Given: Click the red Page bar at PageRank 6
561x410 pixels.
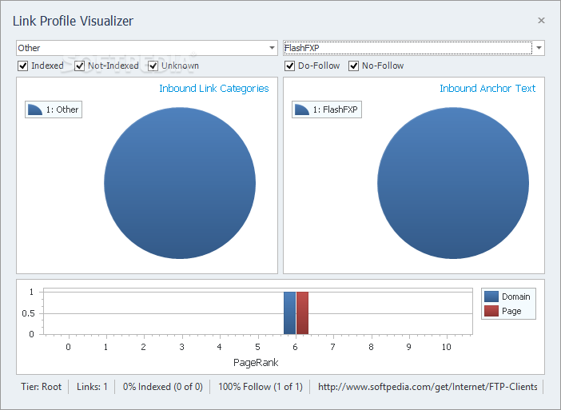Looking at the screenshot, I should click(302, 313).
